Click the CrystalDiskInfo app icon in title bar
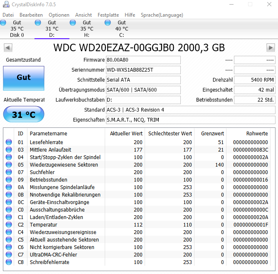The image size is (278, 274). (6, 4)
